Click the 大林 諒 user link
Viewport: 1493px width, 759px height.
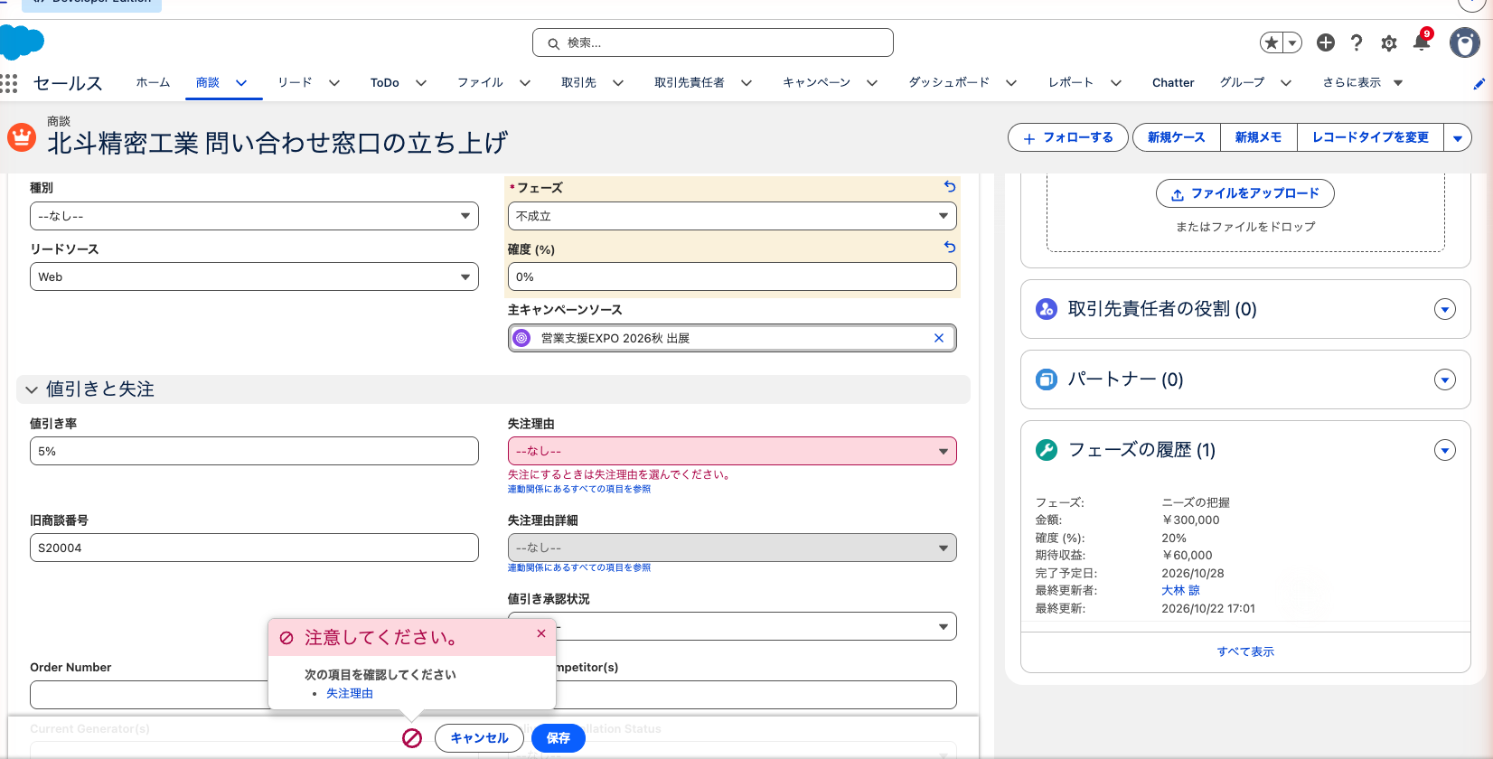[1180, 590]
